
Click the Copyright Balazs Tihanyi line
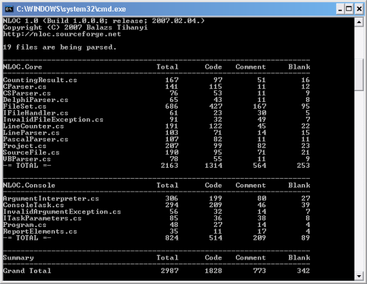pos(75,28)
